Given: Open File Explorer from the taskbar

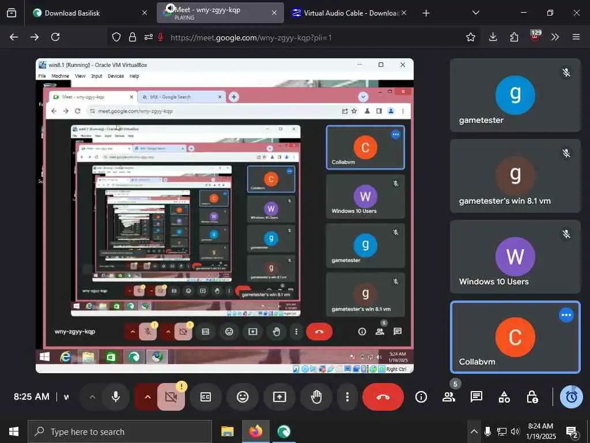Looking at the screenshot, I should [227, 431].
